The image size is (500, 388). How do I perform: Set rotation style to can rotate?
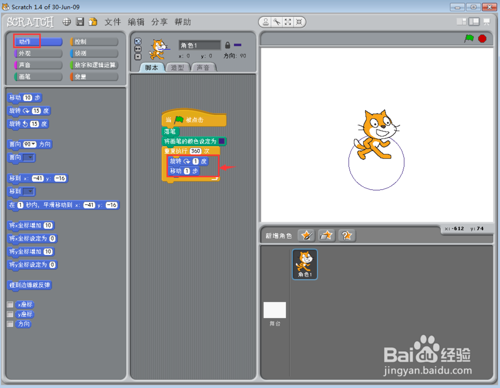[x=138, y=41]
